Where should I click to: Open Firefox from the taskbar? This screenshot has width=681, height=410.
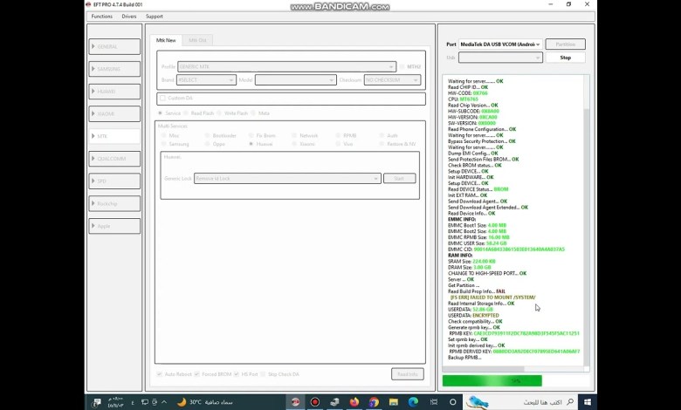tap(354, 402)
